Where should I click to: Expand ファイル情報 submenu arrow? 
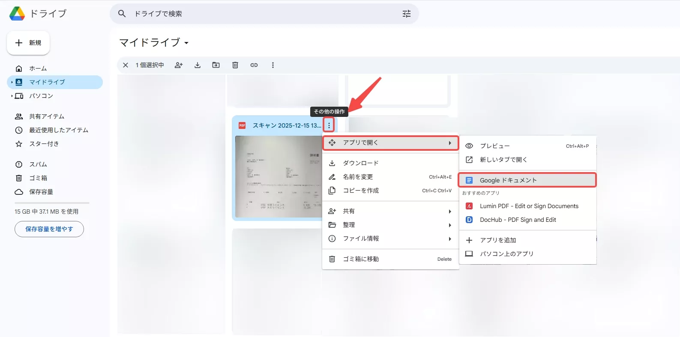tap(450, 239)
